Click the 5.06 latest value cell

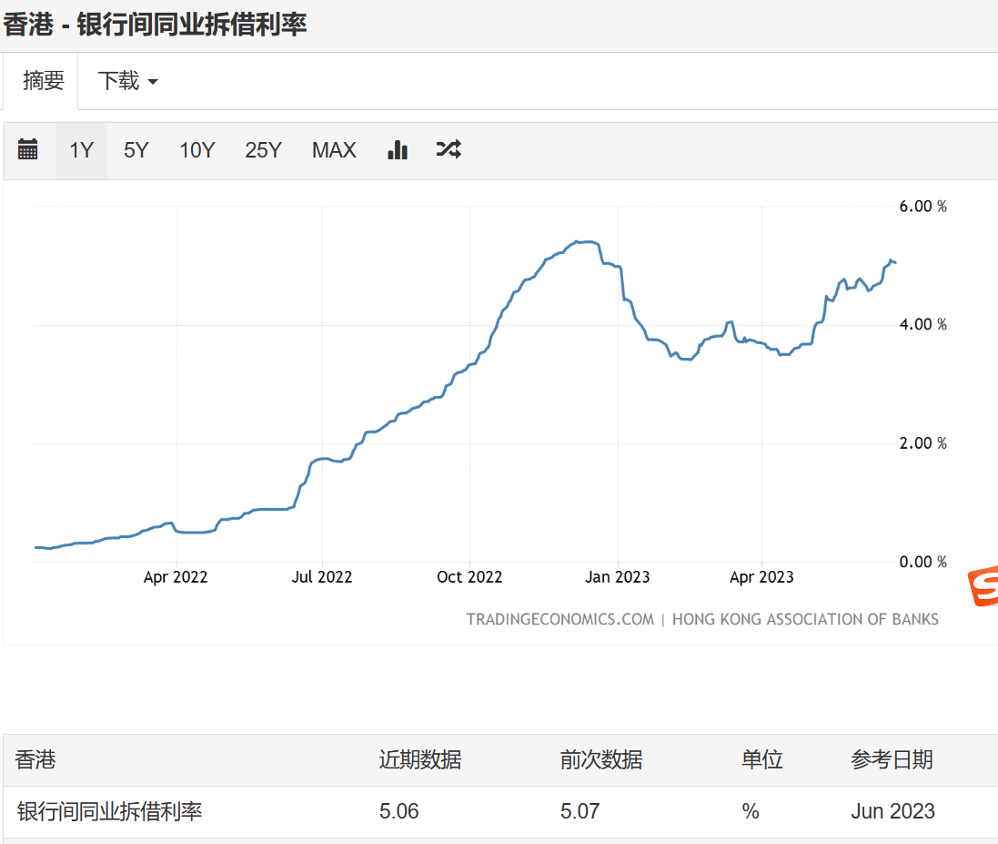399,811
